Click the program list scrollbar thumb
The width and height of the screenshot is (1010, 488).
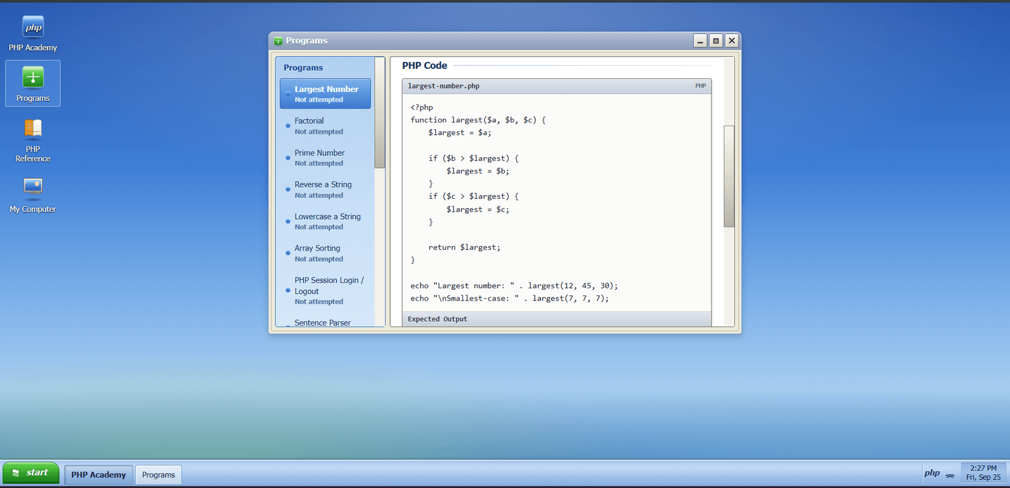click(379, 112)
